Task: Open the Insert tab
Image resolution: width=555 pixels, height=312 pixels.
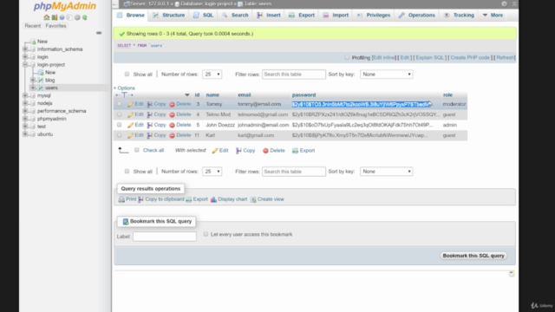Action: [269, 16]
